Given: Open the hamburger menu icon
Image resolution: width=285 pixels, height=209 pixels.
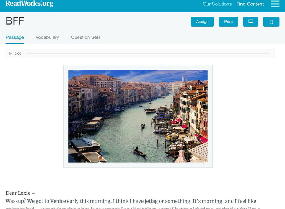Looking at the screenshot, I should pyautogui.click(x=275, y=4).
